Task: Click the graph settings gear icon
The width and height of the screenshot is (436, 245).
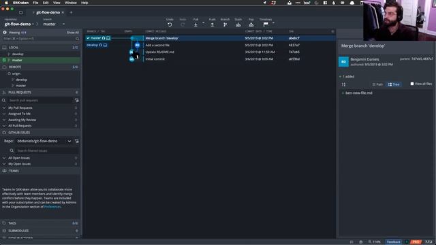Action: point(332,31)
